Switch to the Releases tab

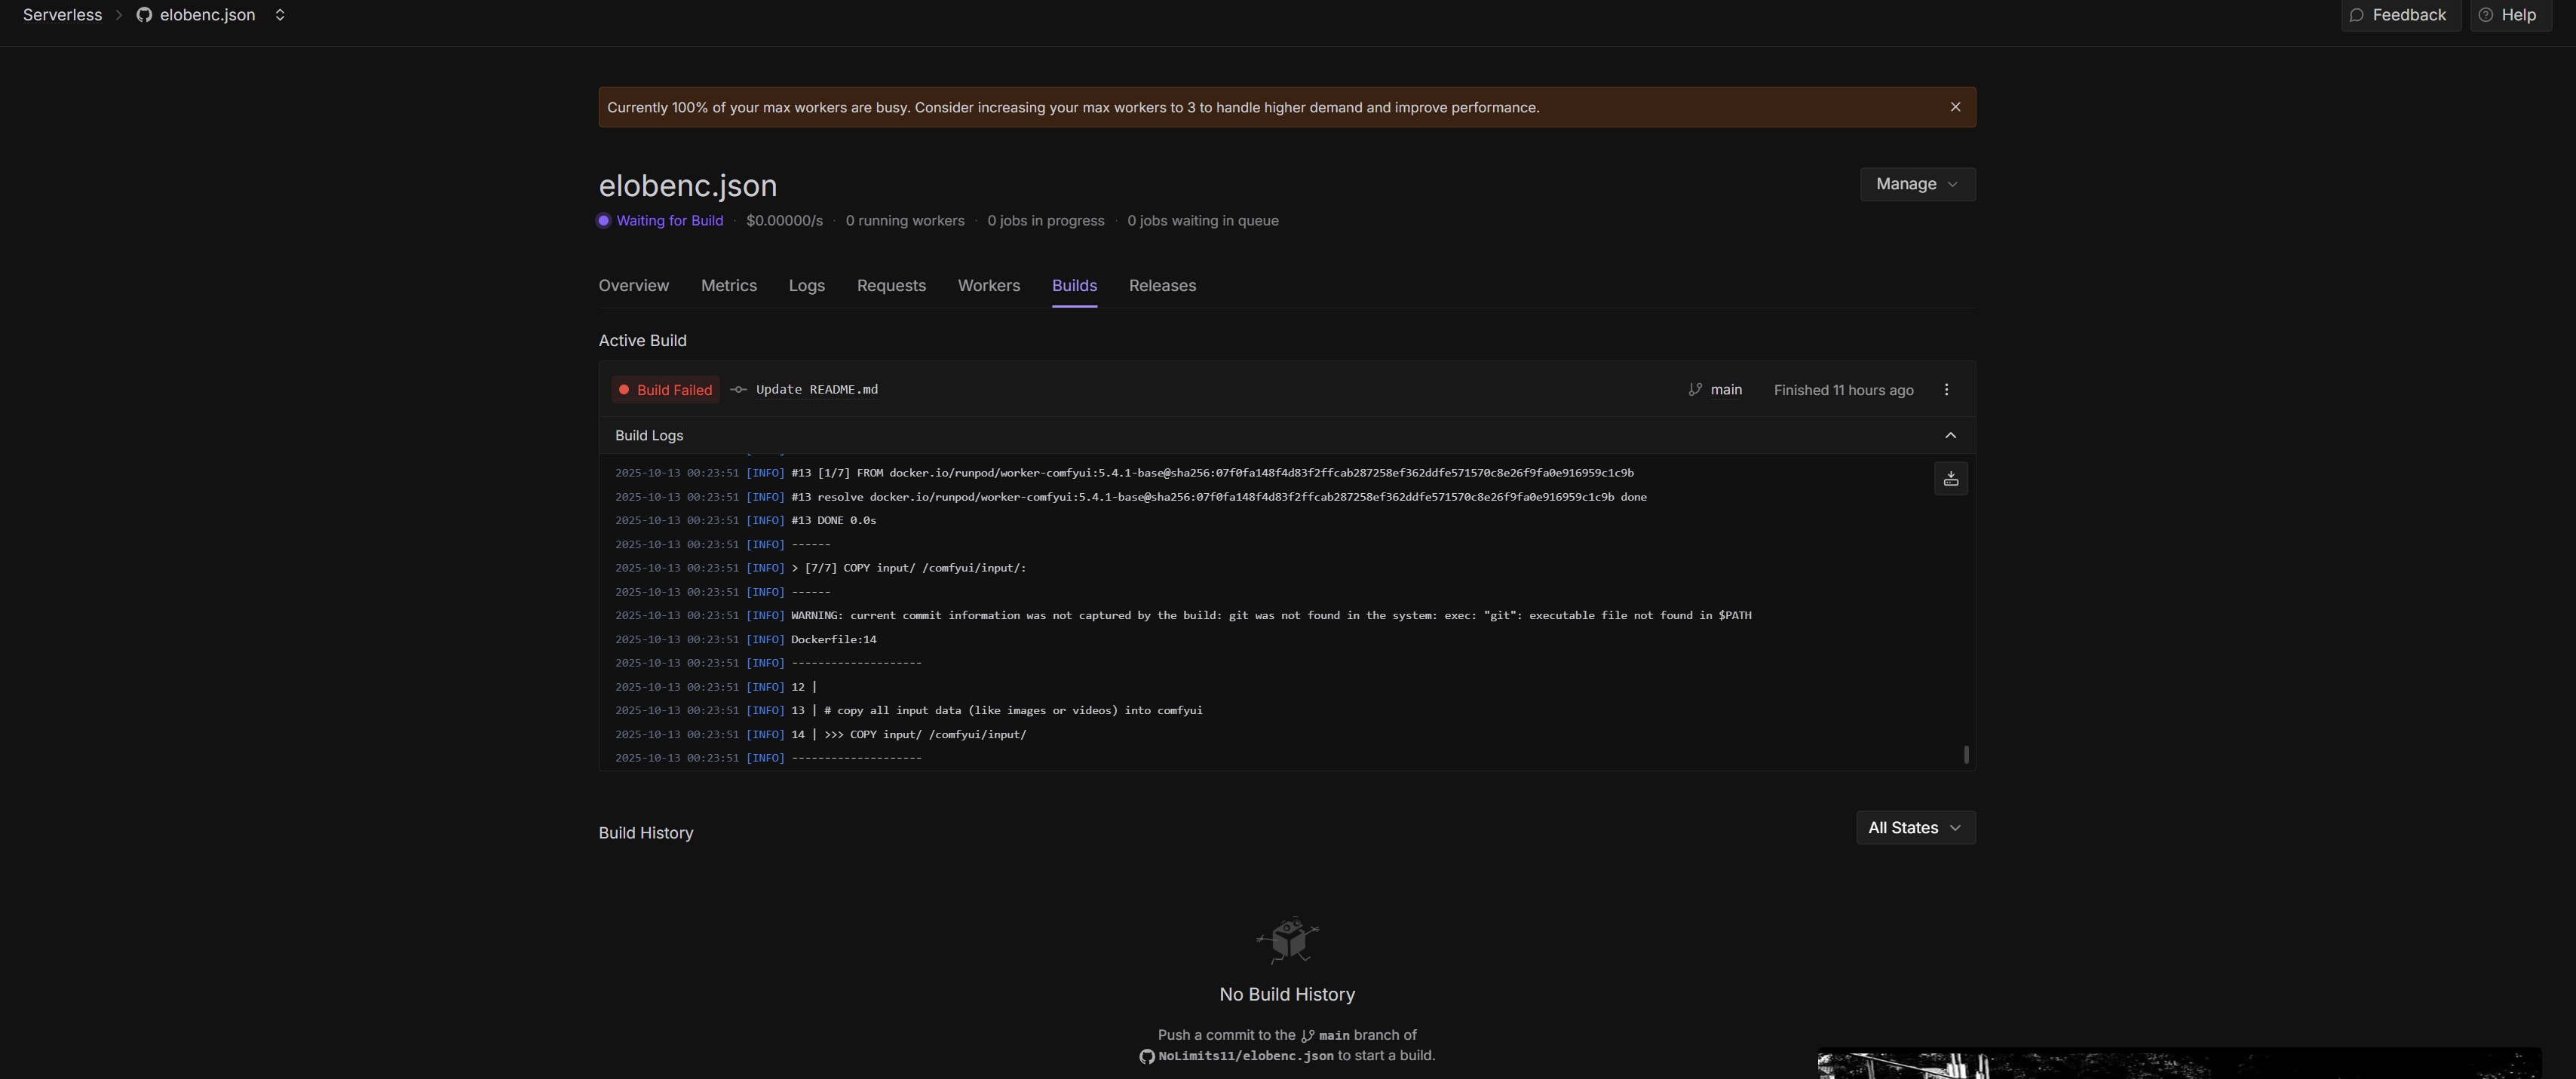1162,286
